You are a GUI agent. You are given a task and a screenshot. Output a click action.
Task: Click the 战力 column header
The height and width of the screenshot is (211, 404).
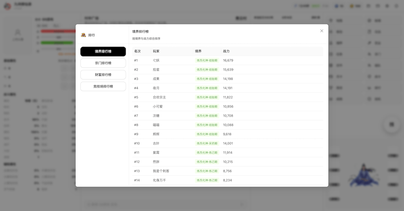tap(226, 51)
